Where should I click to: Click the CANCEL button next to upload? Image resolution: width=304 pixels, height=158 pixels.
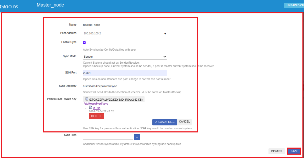(184, 122)
